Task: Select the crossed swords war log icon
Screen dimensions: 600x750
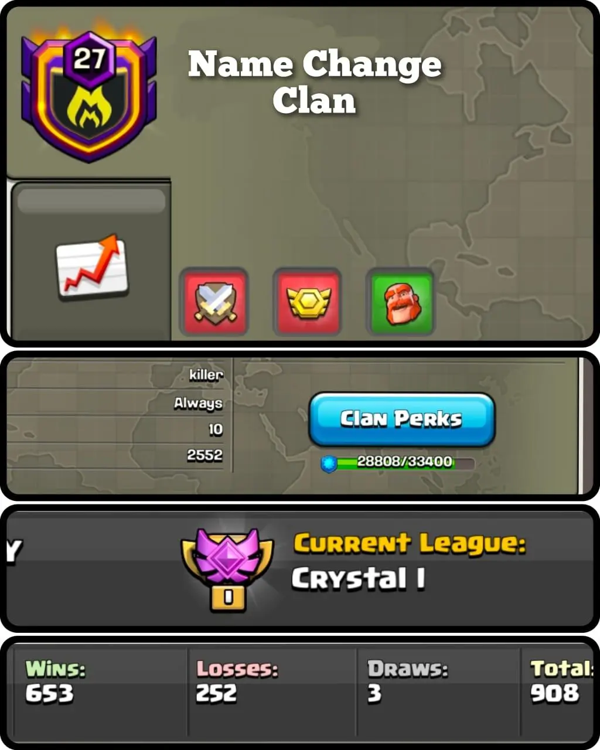Action: click(x=214, y=302)
